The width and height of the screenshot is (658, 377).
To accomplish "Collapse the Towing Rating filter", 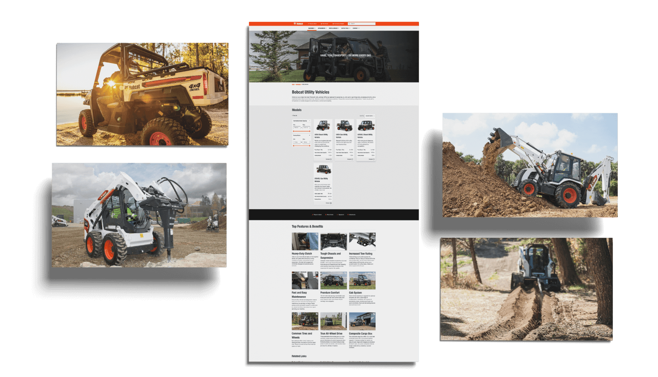I will [310, 136].
